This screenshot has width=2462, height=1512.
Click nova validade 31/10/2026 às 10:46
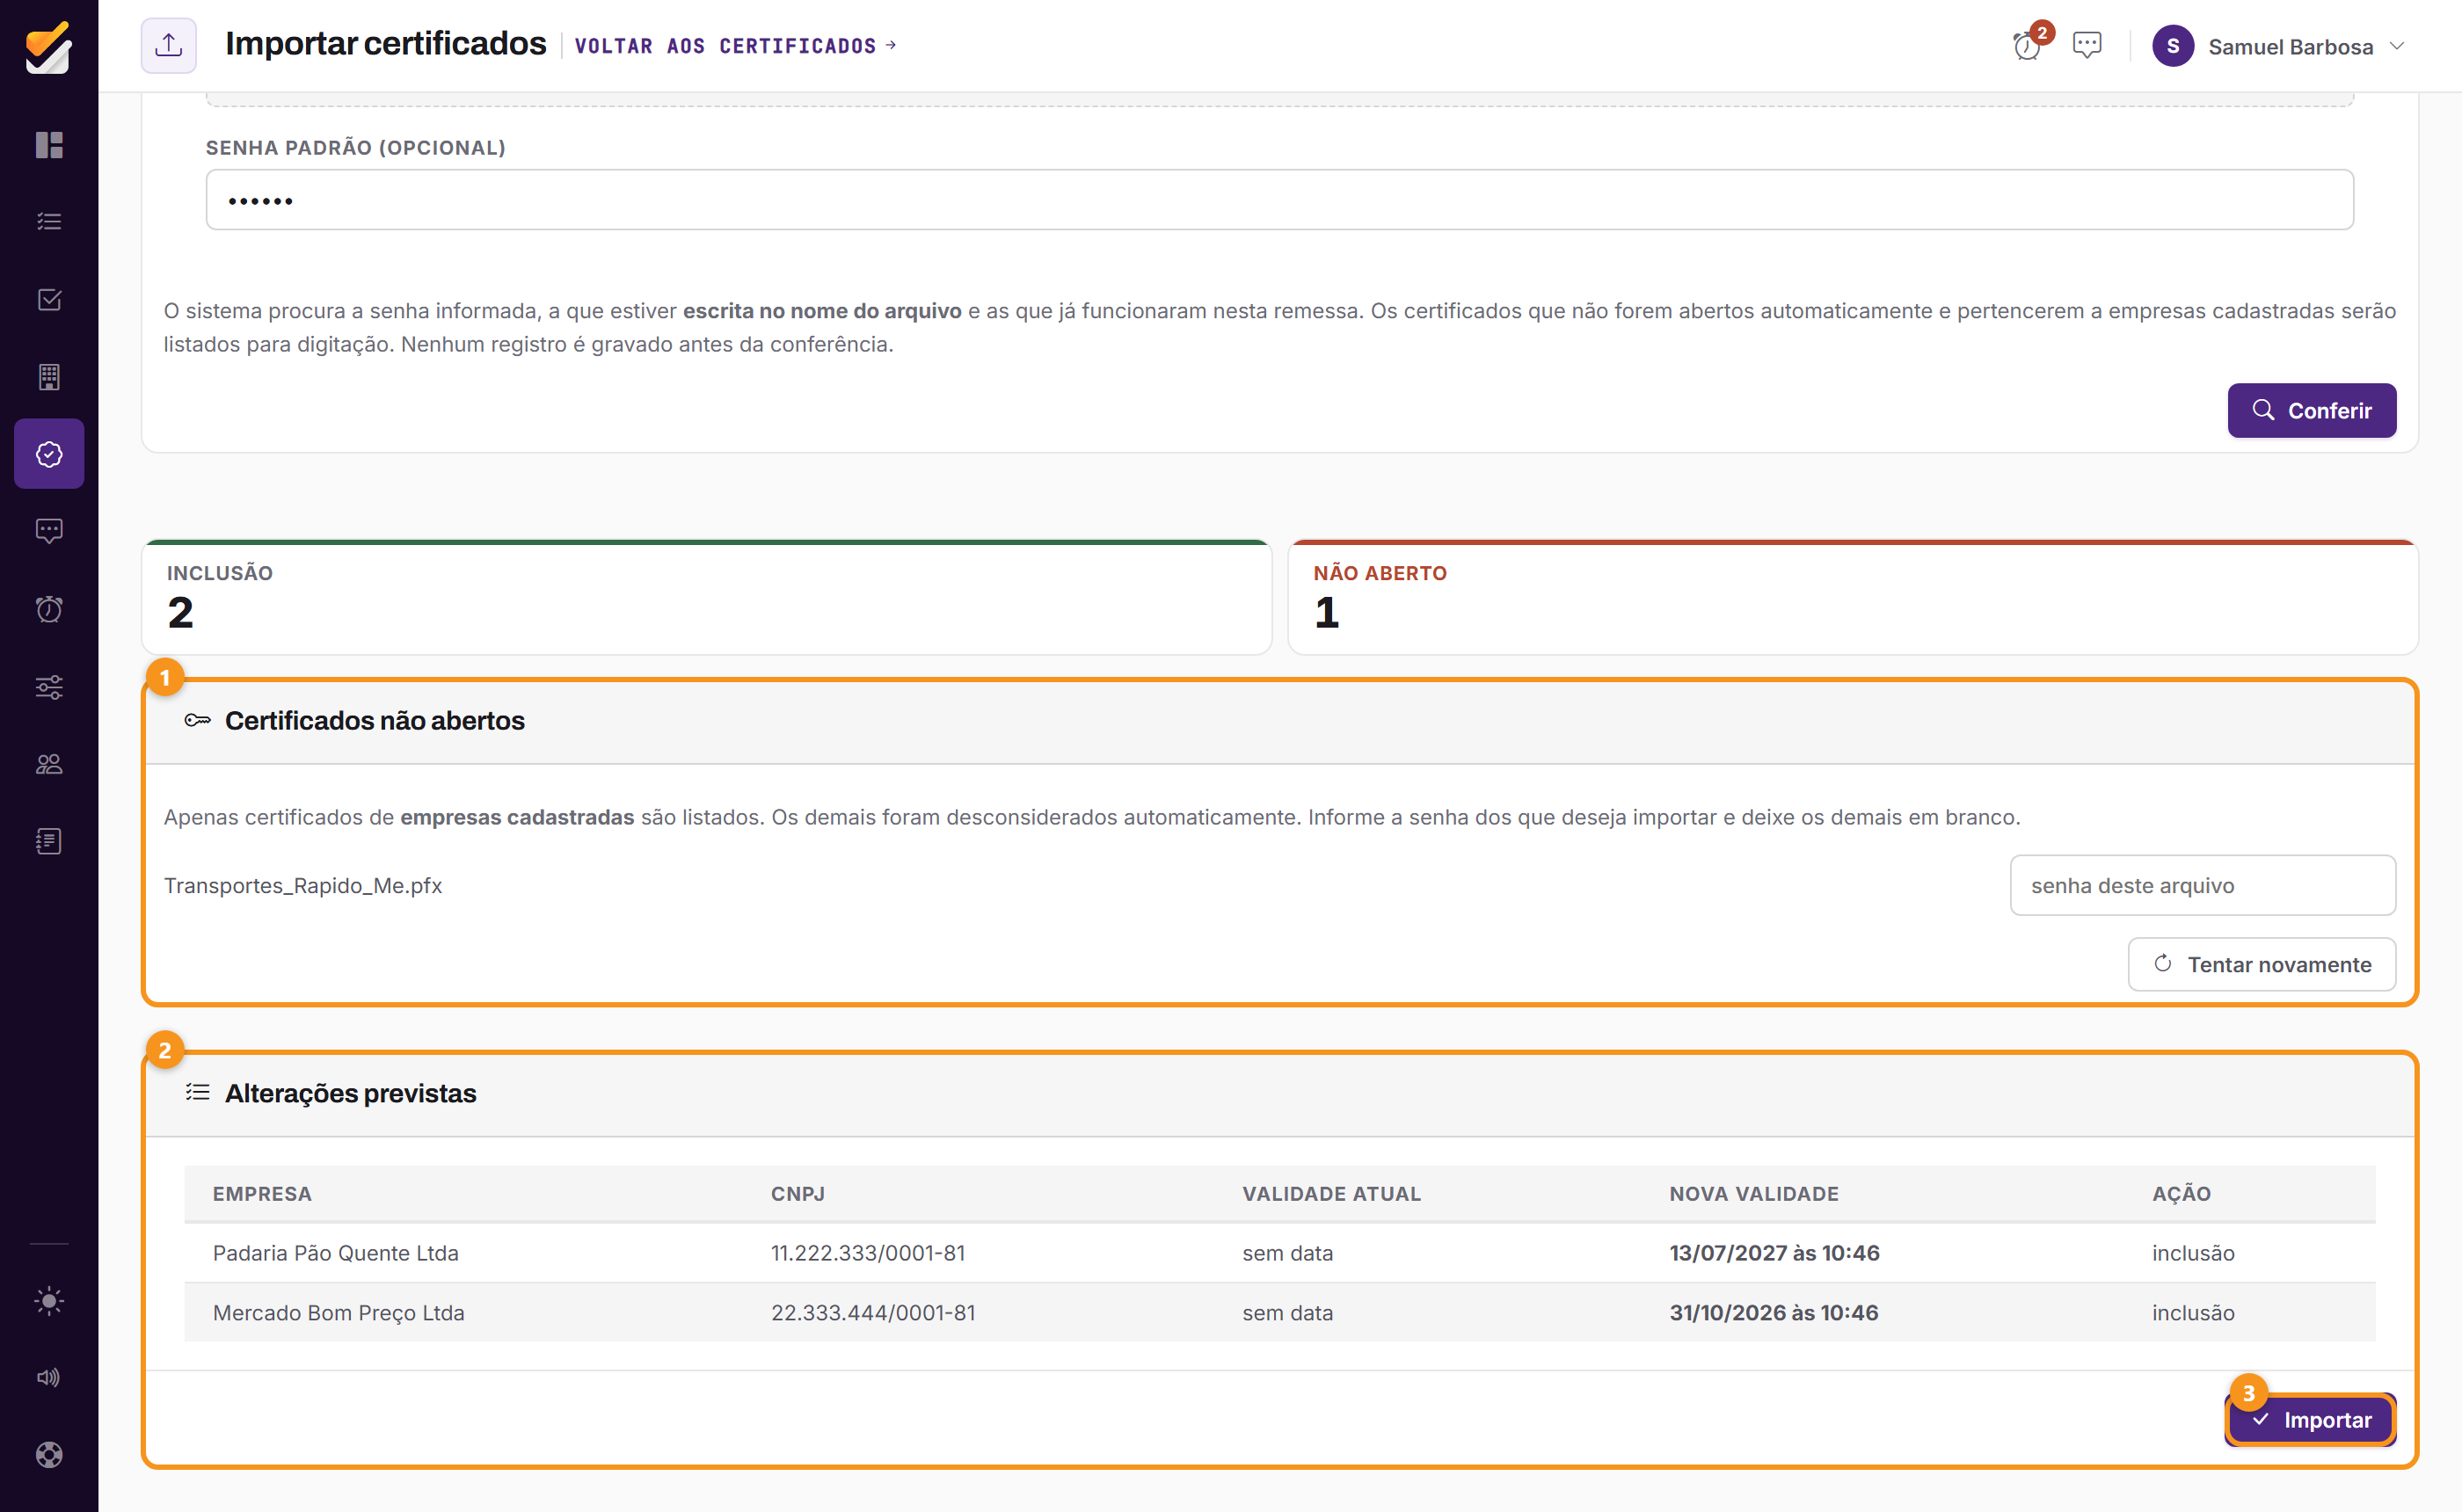(1773, 1313)
